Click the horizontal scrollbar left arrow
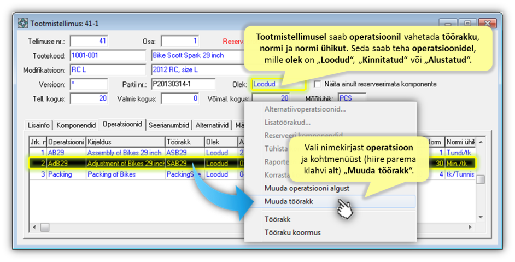 (x=34, y=226)
